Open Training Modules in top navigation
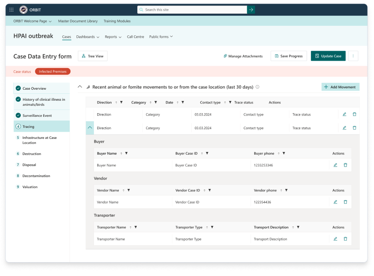 117,21
